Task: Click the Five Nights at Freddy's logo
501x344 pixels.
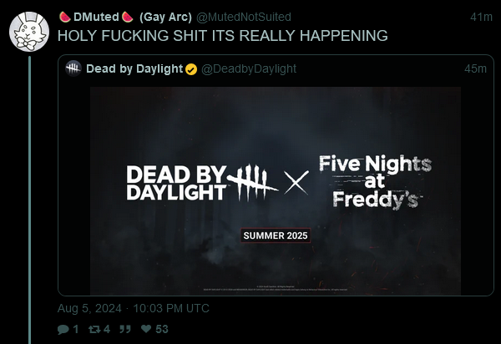Action: pos(376,182)
